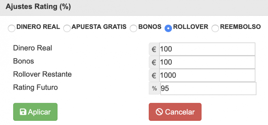This screenshot has height=125, width=268.
Task: Click into the Bonos amount input
Action: click(x=207, y=62)
